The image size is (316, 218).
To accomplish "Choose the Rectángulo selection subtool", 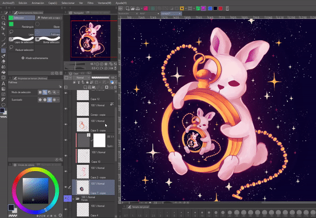I will pos(22,25).
